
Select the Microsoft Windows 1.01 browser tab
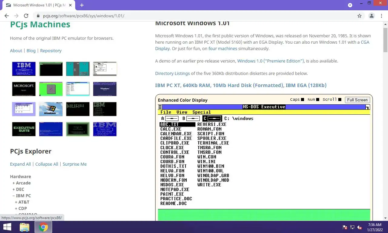point(39,5)
